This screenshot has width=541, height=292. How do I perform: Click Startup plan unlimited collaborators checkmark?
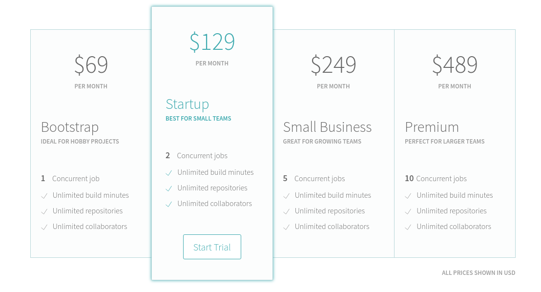[169, 204]
